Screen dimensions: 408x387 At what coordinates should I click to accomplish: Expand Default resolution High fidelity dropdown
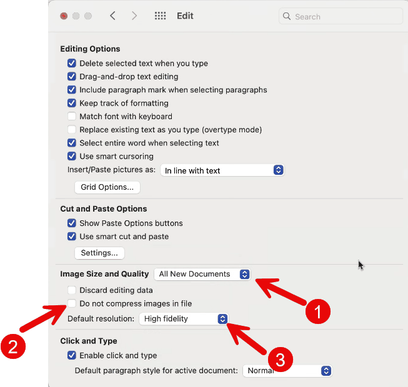coord(184,318)
